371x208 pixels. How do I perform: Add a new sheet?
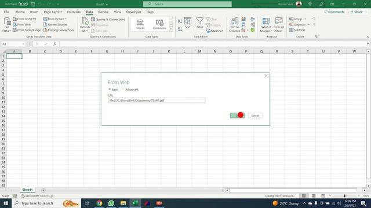click(x=43, y=190)
